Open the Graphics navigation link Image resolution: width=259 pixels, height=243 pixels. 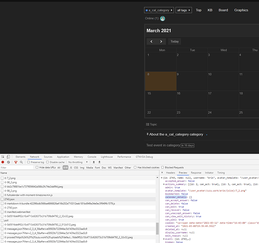(241, 10)
